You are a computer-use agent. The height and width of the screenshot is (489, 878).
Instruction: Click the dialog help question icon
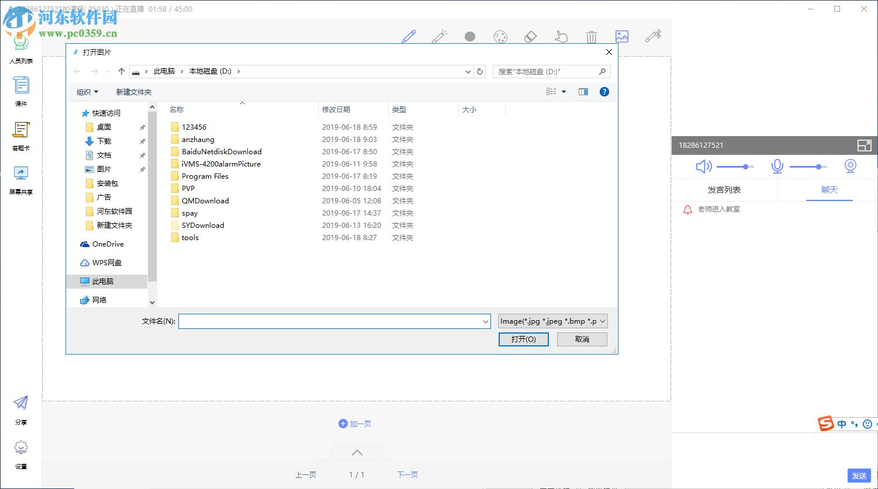pos(604,92)
